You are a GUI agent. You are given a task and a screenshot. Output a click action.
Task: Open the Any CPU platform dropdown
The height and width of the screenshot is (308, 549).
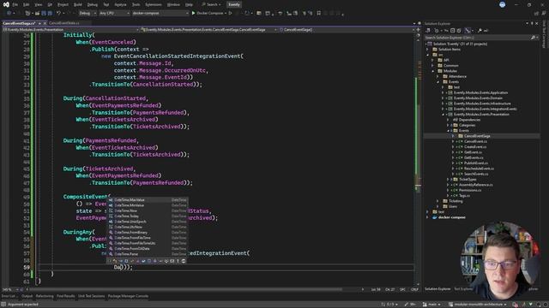[x=114, y=14]
